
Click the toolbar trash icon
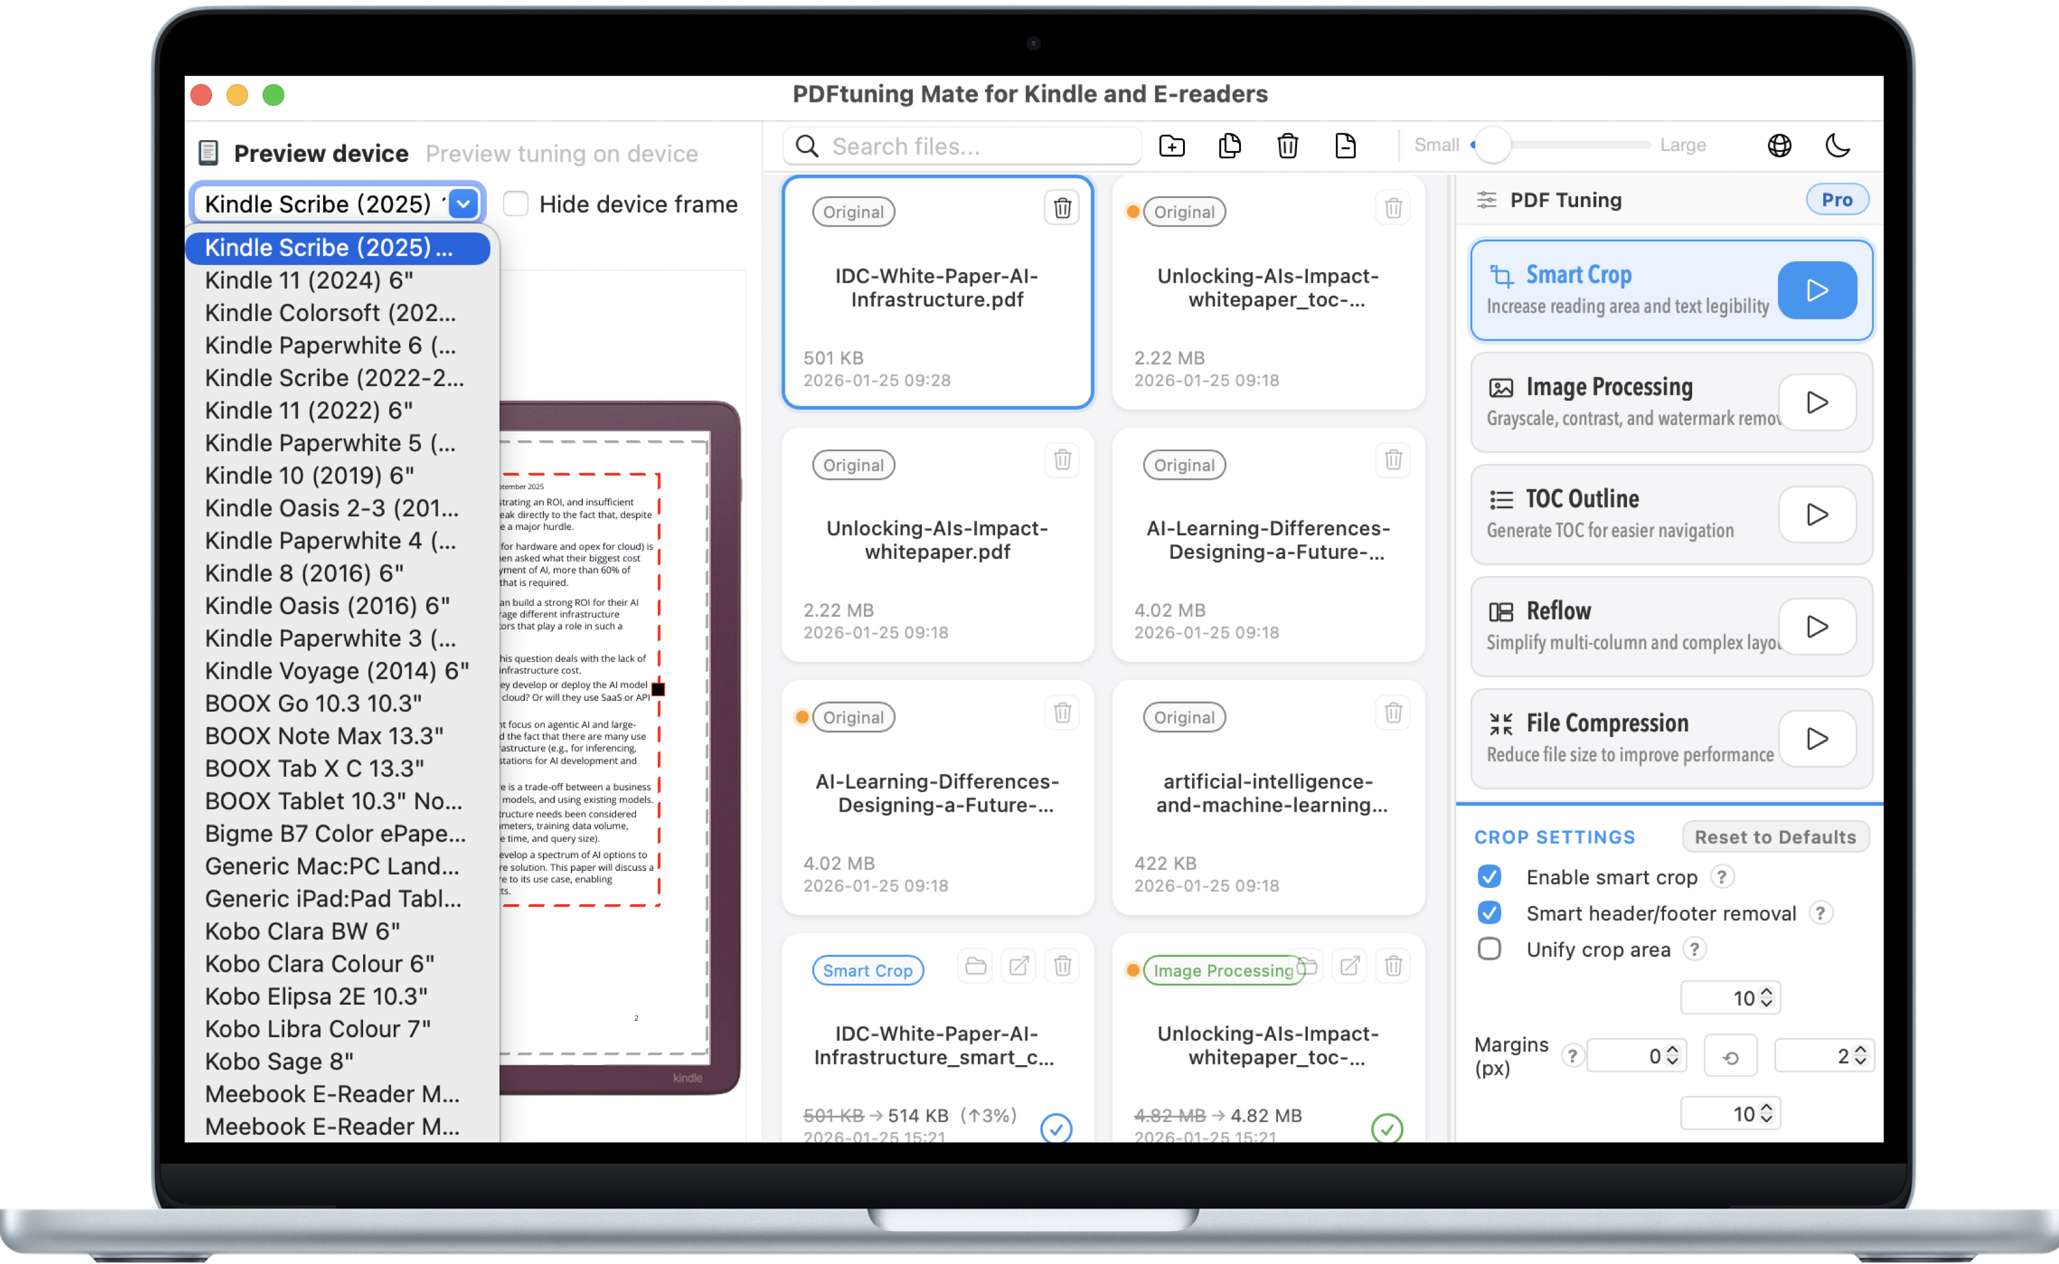1288,147
